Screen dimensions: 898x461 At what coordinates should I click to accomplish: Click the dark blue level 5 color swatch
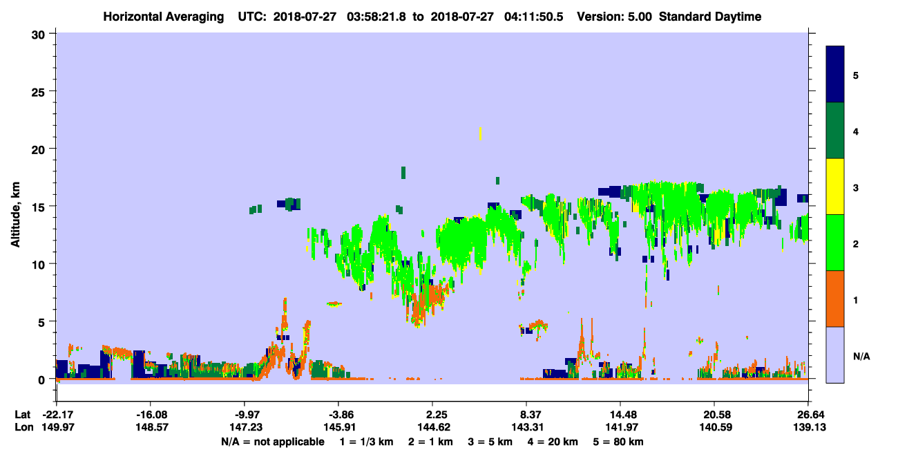[x=835, y=75]
